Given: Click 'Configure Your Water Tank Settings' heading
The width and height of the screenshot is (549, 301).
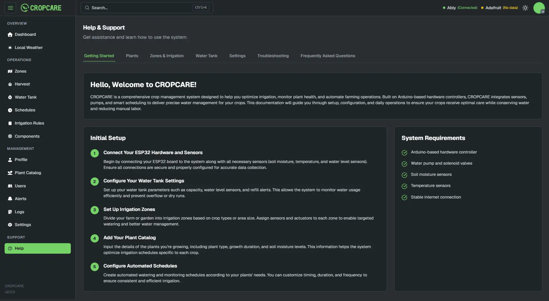Looking at the screenshot, I should click(144, 181).
